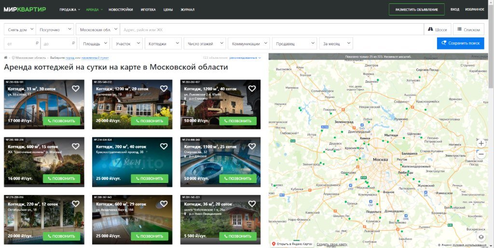Call about the 5 500 ₽/сут. cottage
This screenshot has height=248, width=494.
[238, 236]
